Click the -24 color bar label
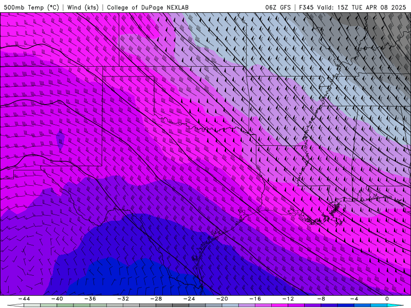 [189, 299]
